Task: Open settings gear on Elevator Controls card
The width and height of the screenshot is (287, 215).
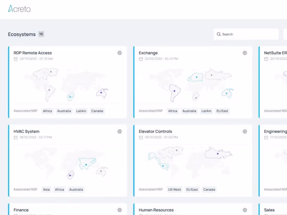Action: point(245,131)
